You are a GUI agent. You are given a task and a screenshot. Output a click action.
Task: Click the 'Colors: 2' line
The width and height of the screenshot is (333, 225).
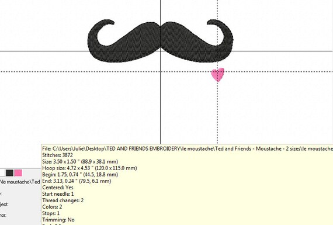tap(52, 207)
